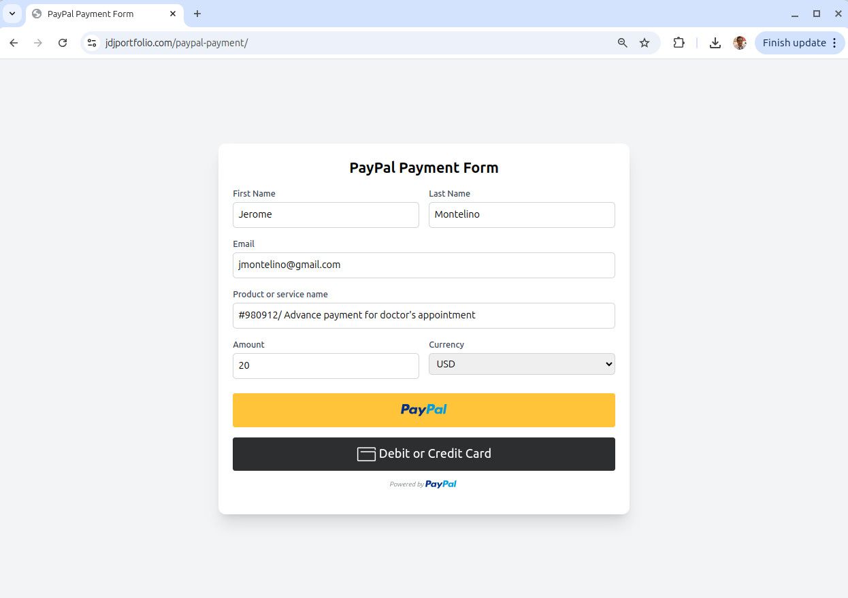Image resolution: width=848 pixels, height=598 pixels.
Task: Open the tab search dropdown arrow
Action: coord(12,14)
